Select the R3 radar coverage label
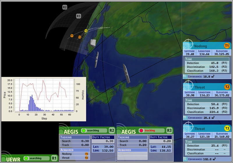Viewport: 233px width, 163px height. point(78,16)
